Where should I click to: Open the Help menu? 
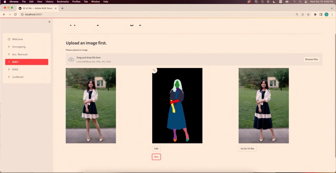point(106,2)
